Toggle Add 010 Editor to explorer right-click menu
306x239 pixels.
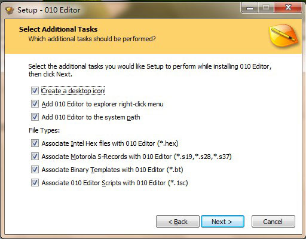tap(35, 104)
